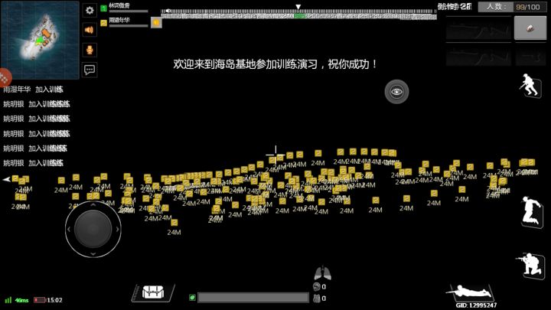This screenshot has height=310, width=551.
Task: Open the island minimap
Action: click(x=40, y=39)
